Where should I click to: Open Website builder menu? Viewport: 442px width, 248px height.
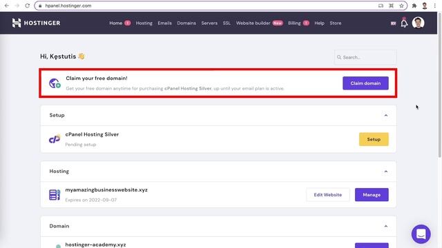(x=253, y=23)
